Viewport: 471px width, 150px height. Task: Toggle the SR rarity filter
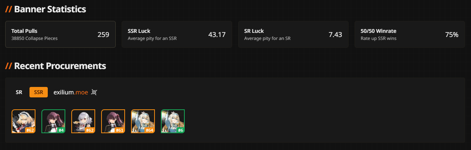[x=19, y=92]
